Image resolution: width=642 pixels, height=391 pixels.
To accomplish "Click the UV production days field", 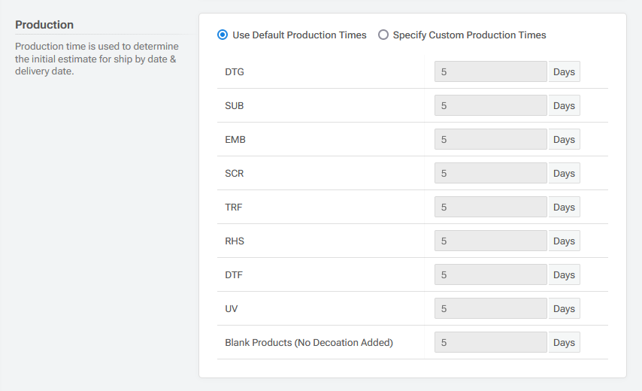I will tap(490, 309).
